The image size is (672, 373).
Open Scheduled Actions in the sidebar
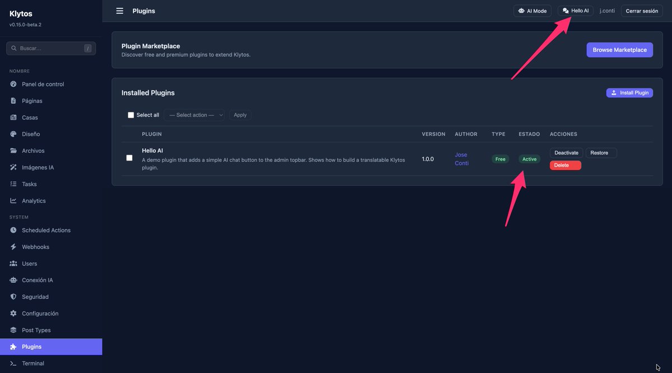click(51, 230)
